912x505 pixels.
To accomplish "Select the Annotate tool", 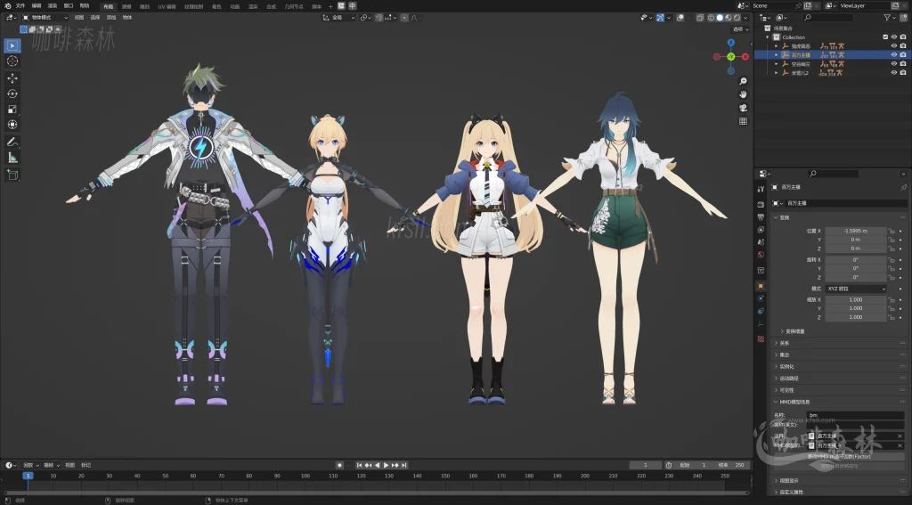I will pyautogui.click(x=12, y=142).
